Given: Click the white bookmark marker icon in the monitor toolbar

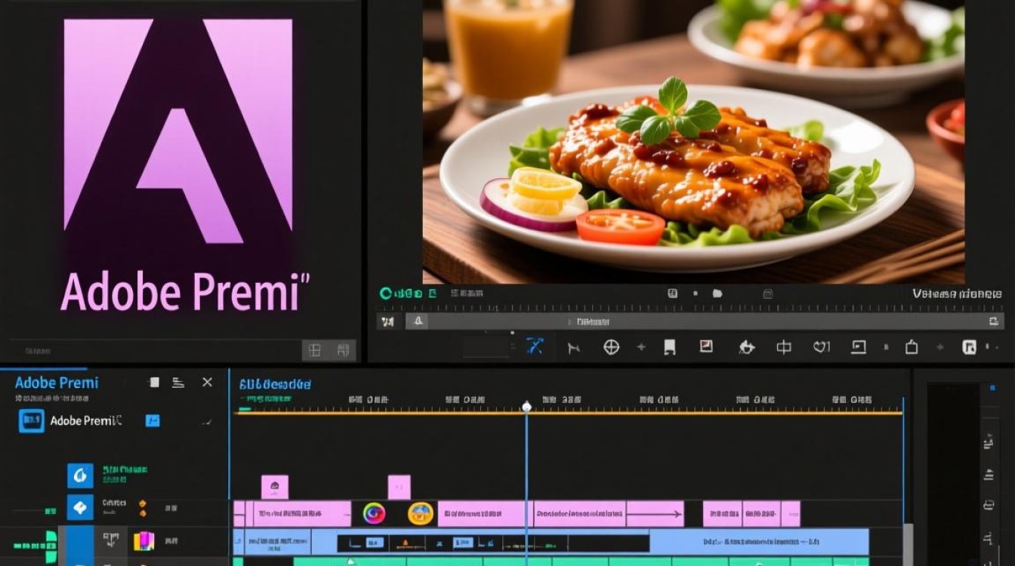Looking at the screenshot, I should pos(669,347).
